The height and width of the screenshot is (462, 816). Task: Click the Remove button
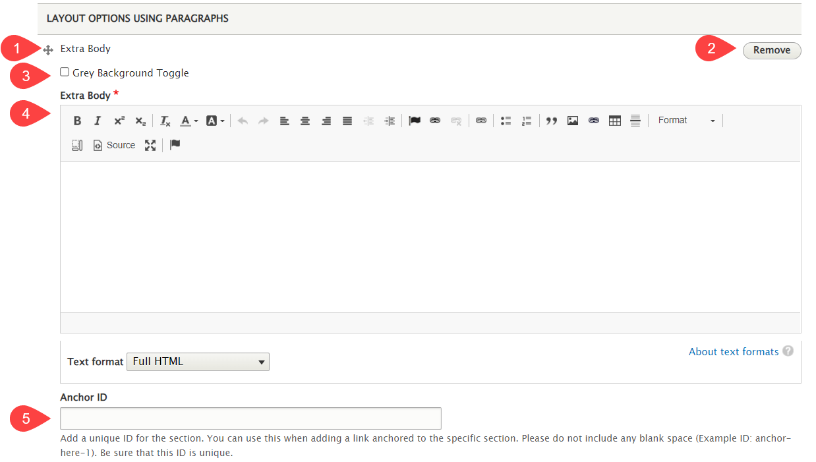pyautogui.click(x=771, y=50)
